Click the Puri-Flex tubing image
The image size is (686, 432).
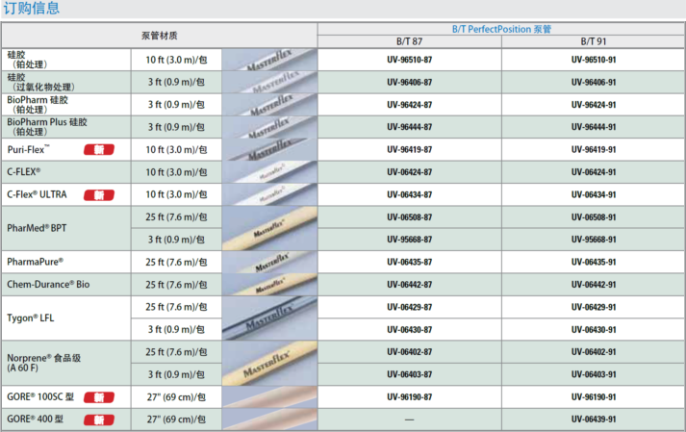(269, 150)
